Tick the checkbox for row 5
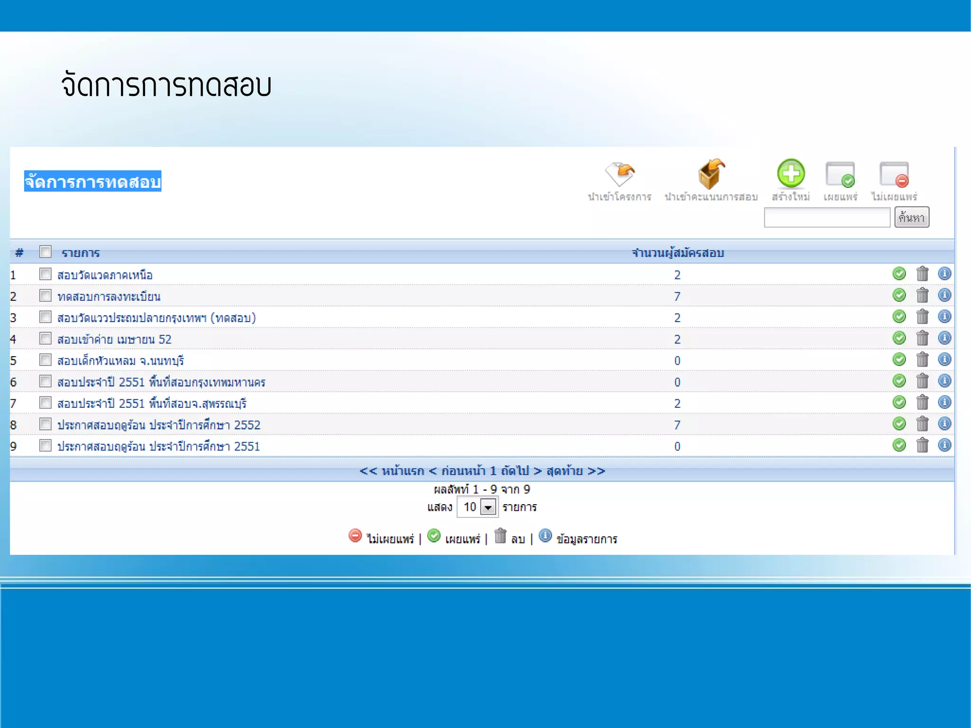 [x=46, y=359]
